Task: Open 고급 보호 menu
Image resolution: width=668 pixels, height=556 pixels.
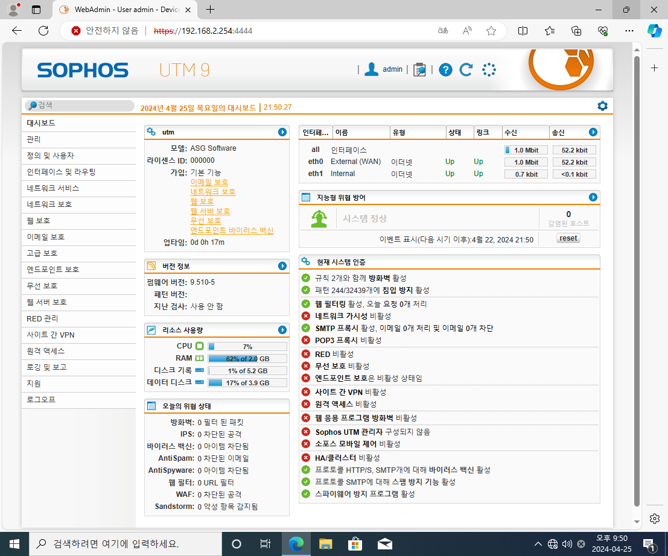Action: pyautogui.click(x=79, y=253)
